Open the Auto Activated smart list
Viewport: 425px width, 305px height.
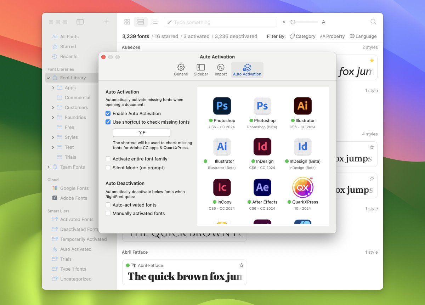tap(76, 249)
